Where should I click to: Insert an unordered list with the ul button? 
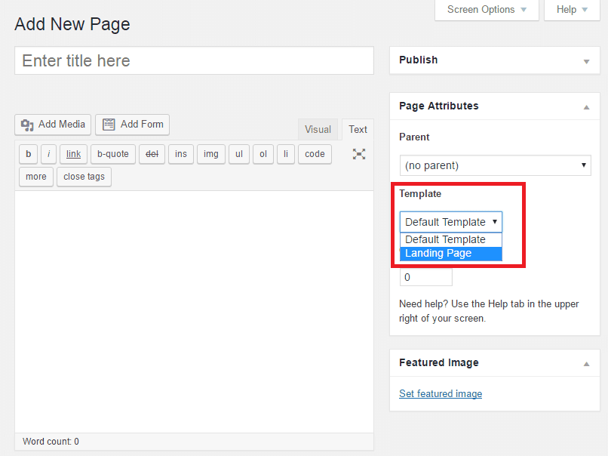239,154
